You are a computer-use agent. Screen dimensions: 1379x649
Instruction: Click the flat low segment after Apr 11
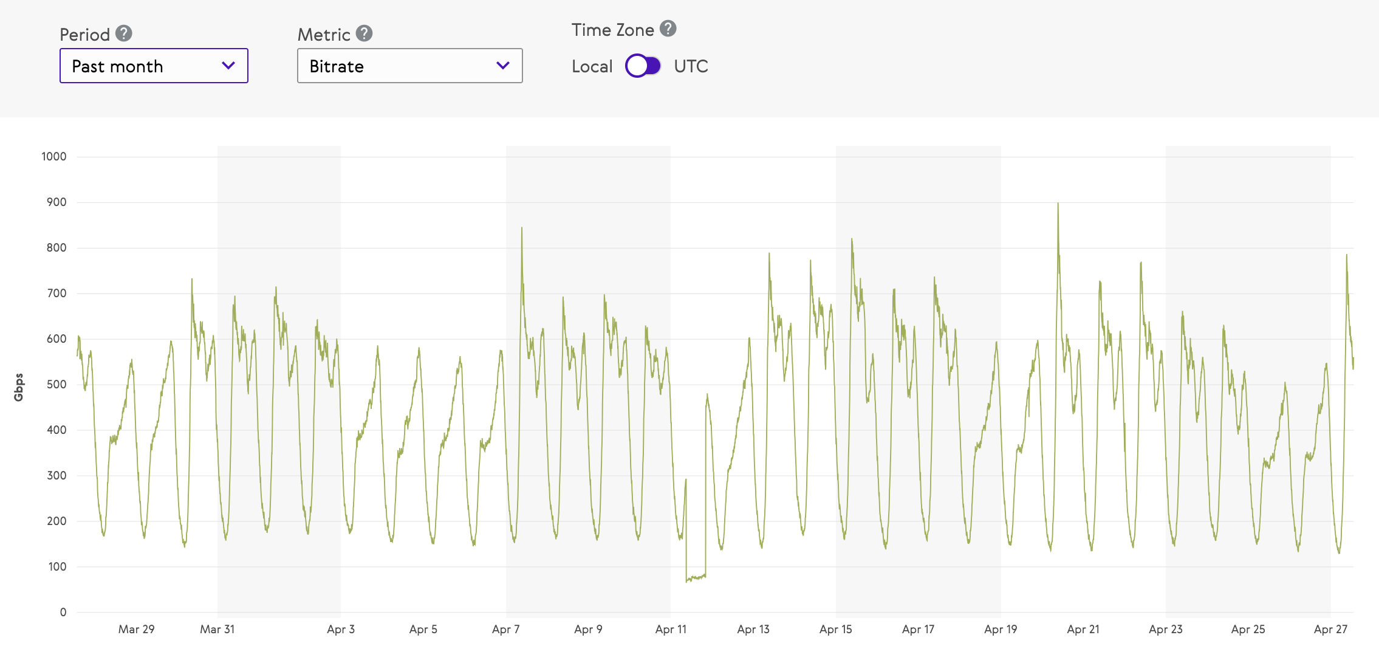[696, 577]
